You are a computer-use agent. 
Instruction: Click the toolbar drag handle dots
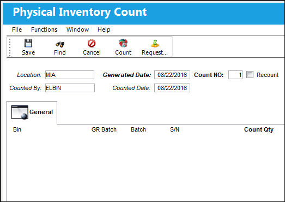(x=10, y=47)
